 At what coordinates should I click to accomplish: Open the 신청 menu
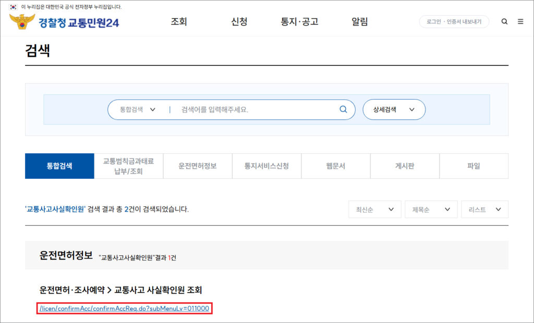[239, 22]
